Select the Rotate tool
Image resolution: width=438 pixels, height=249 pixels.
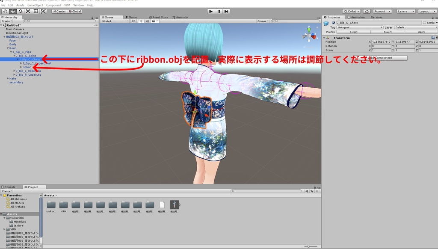(x=20, y=12)
